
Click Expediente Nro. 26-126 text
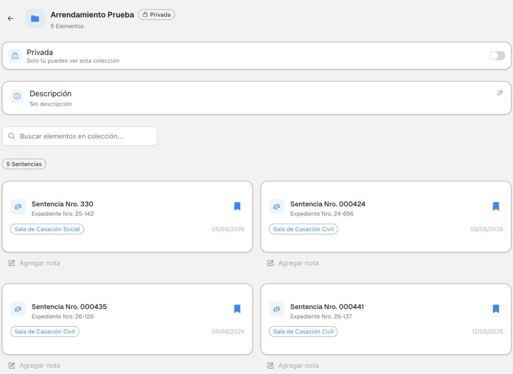[x=63, y=316]
